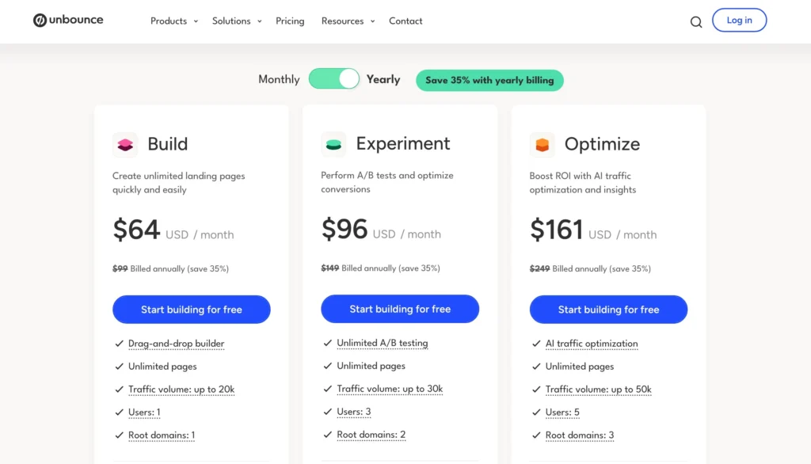Image resolution: width=811 pixels, height=464 pixels.
Task: Click checkmark next to Unlimited A/B testing
Action: [326, 343]
